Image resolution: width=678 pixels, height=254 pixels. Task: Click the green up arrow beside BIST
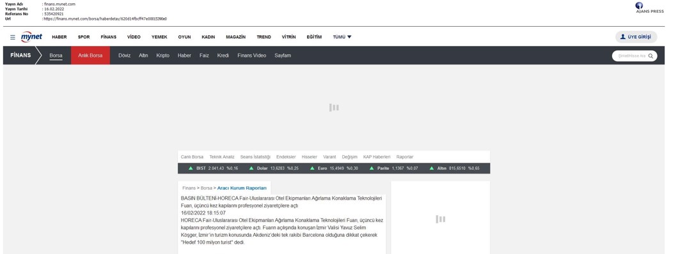(x=191, y=168)
